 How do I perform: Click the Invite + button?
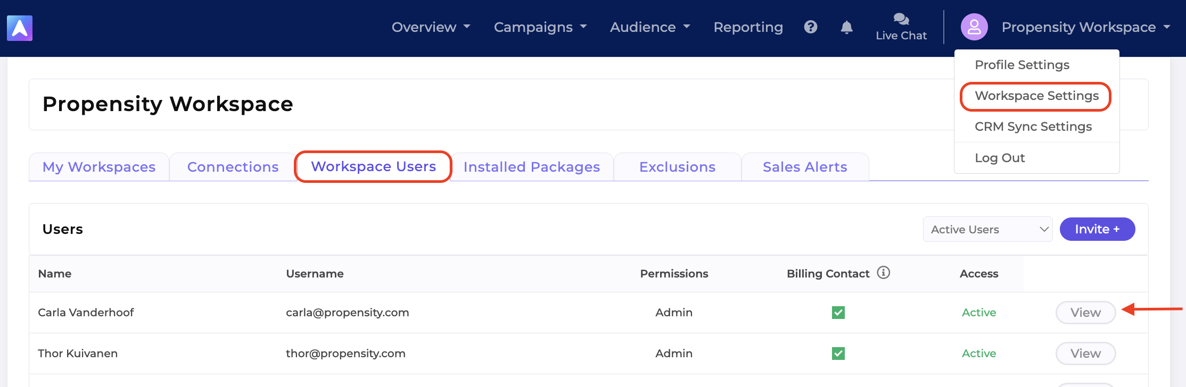click(x=1097, y=229)
